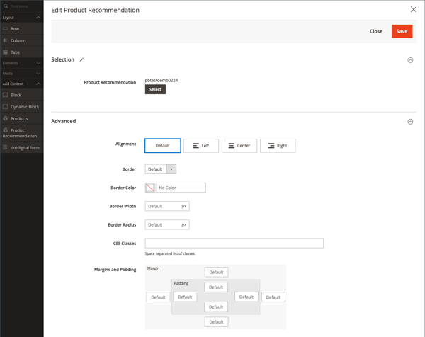This screenshot has height=337, width=425.
Task: Expand the Elements menu group
Action: (x=22, y=63)
